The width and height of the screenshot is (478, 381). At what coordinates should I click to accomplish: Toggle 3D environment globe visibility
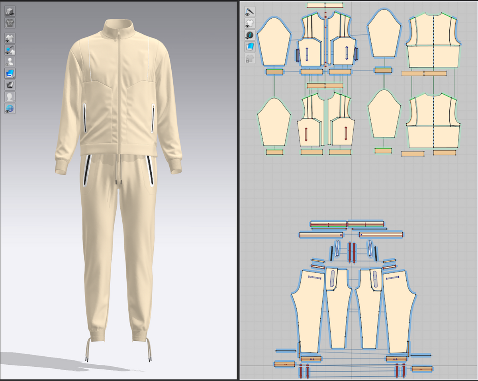click(x=10, y=108)
